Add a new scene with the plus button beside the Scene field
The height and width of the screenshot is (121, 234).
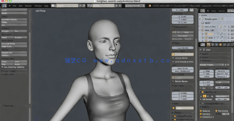(x=117, y=6)
